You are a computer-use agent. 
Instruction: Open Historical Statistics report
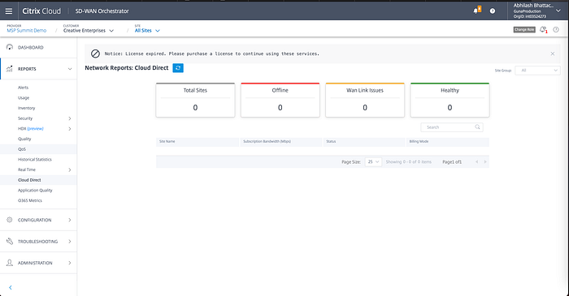point(35,159)
